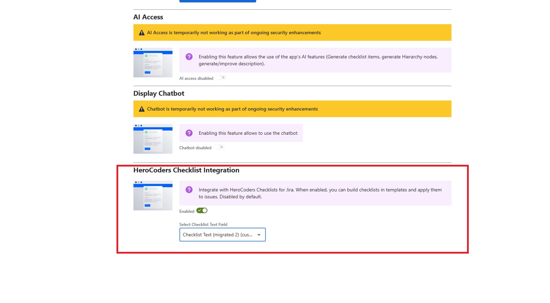
Task: Click the AI Access section heading
Action: (x=148, y=17)
